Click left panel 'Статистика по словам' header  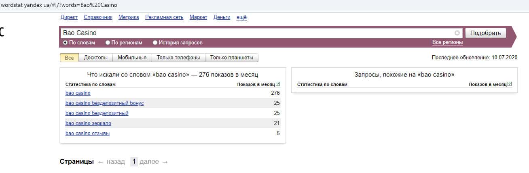tap(91, 84)
